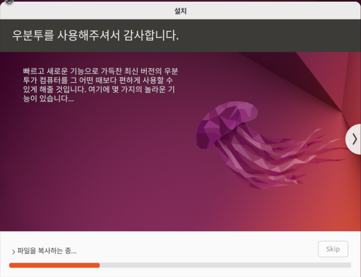Click the orange installation progress bar
Screen dimensions: 361x277
[180, 265]
